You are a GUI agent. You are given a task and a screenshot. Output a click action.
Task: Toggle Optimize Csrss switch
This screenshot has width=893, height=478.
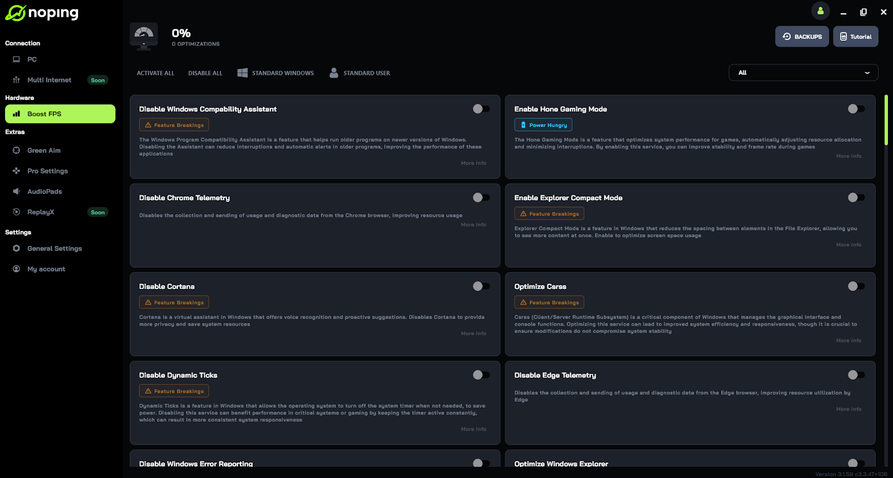pos(856,286)
